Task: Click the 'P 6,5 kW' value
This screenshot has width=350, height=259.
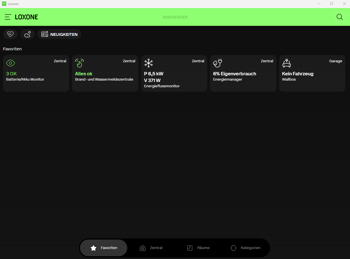Action: click(154, 74)
